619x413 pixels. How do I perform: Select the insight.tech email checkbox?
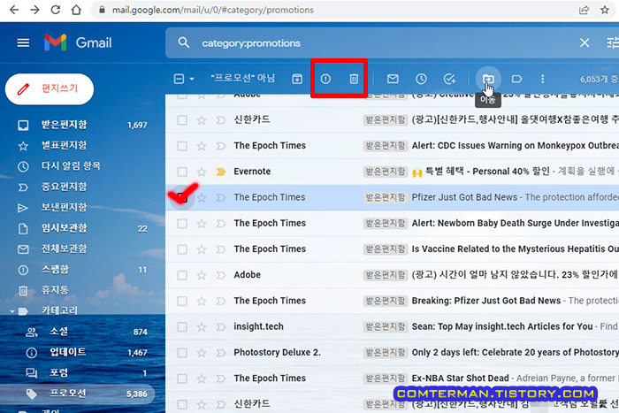click(182, 327)
